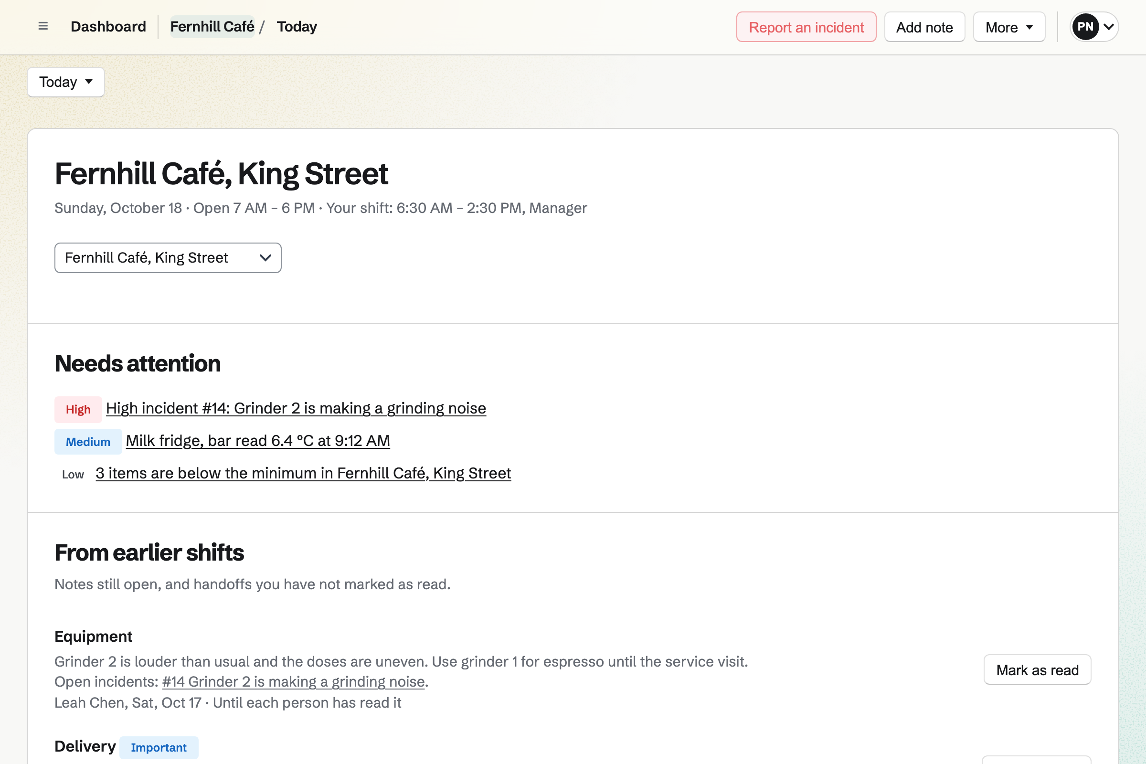Image resolution: width=1146 pixels, height=764 pixels.
Task: Click the Report an incident button
Action: pos(806,27)
